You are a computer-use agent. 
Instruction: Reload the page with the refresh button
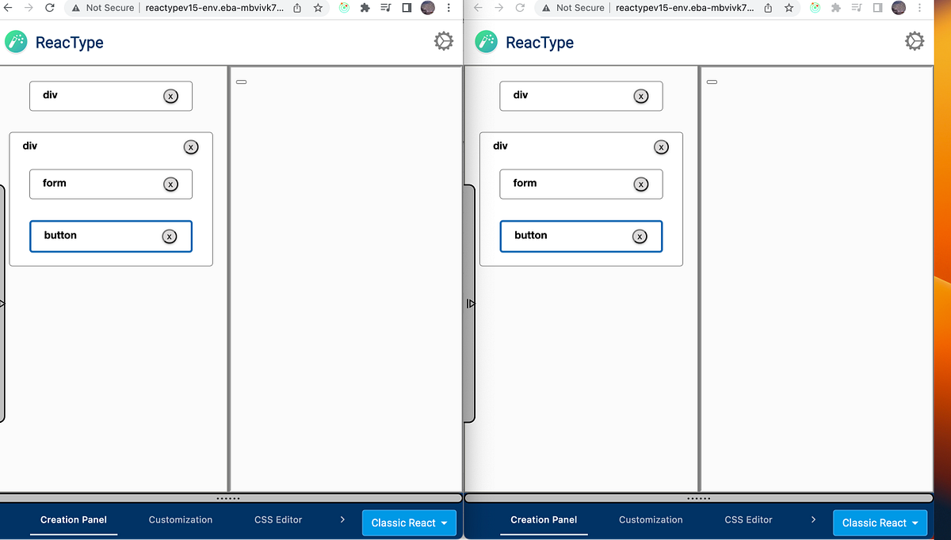click(49, 8)
